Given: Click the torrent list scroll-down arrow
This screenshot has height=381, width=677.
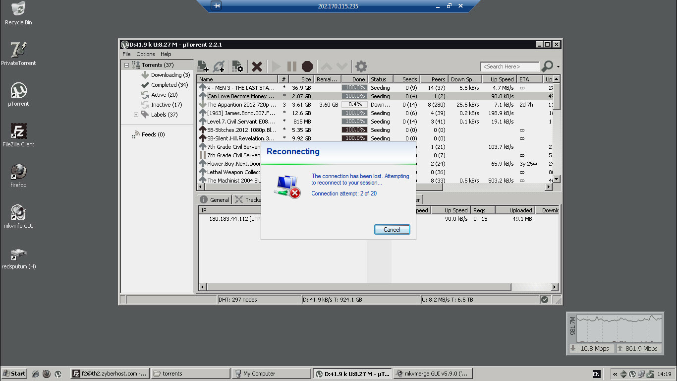Looking at the screenshot, I should point(556,179).
